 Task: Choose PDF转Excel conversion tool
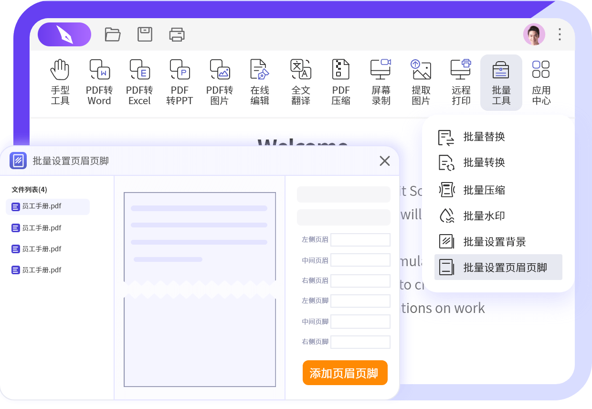(139, 82)
